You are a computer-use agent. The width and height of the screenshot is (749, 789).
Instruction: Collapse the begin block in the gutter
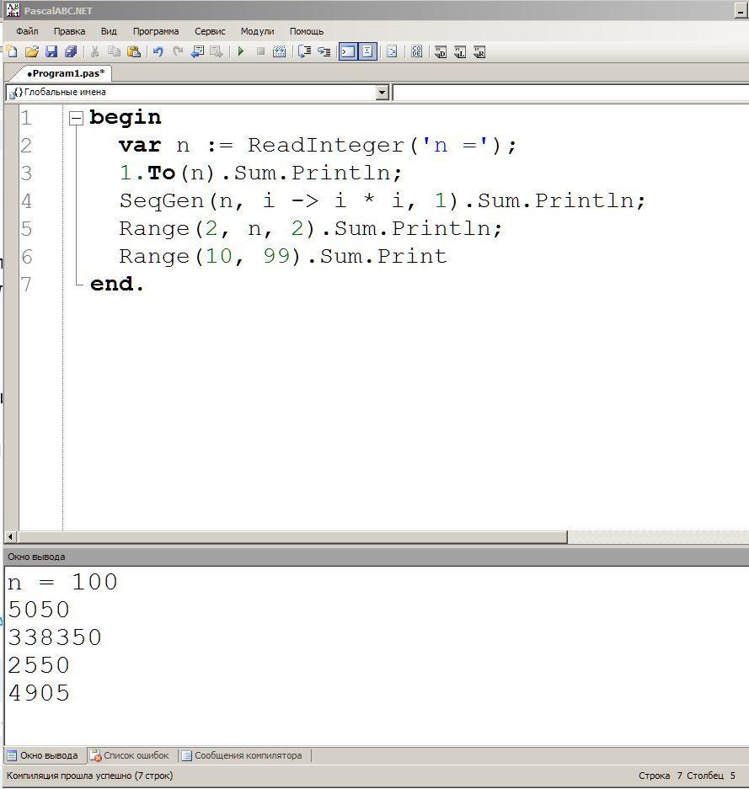click(x=76, y=118)
